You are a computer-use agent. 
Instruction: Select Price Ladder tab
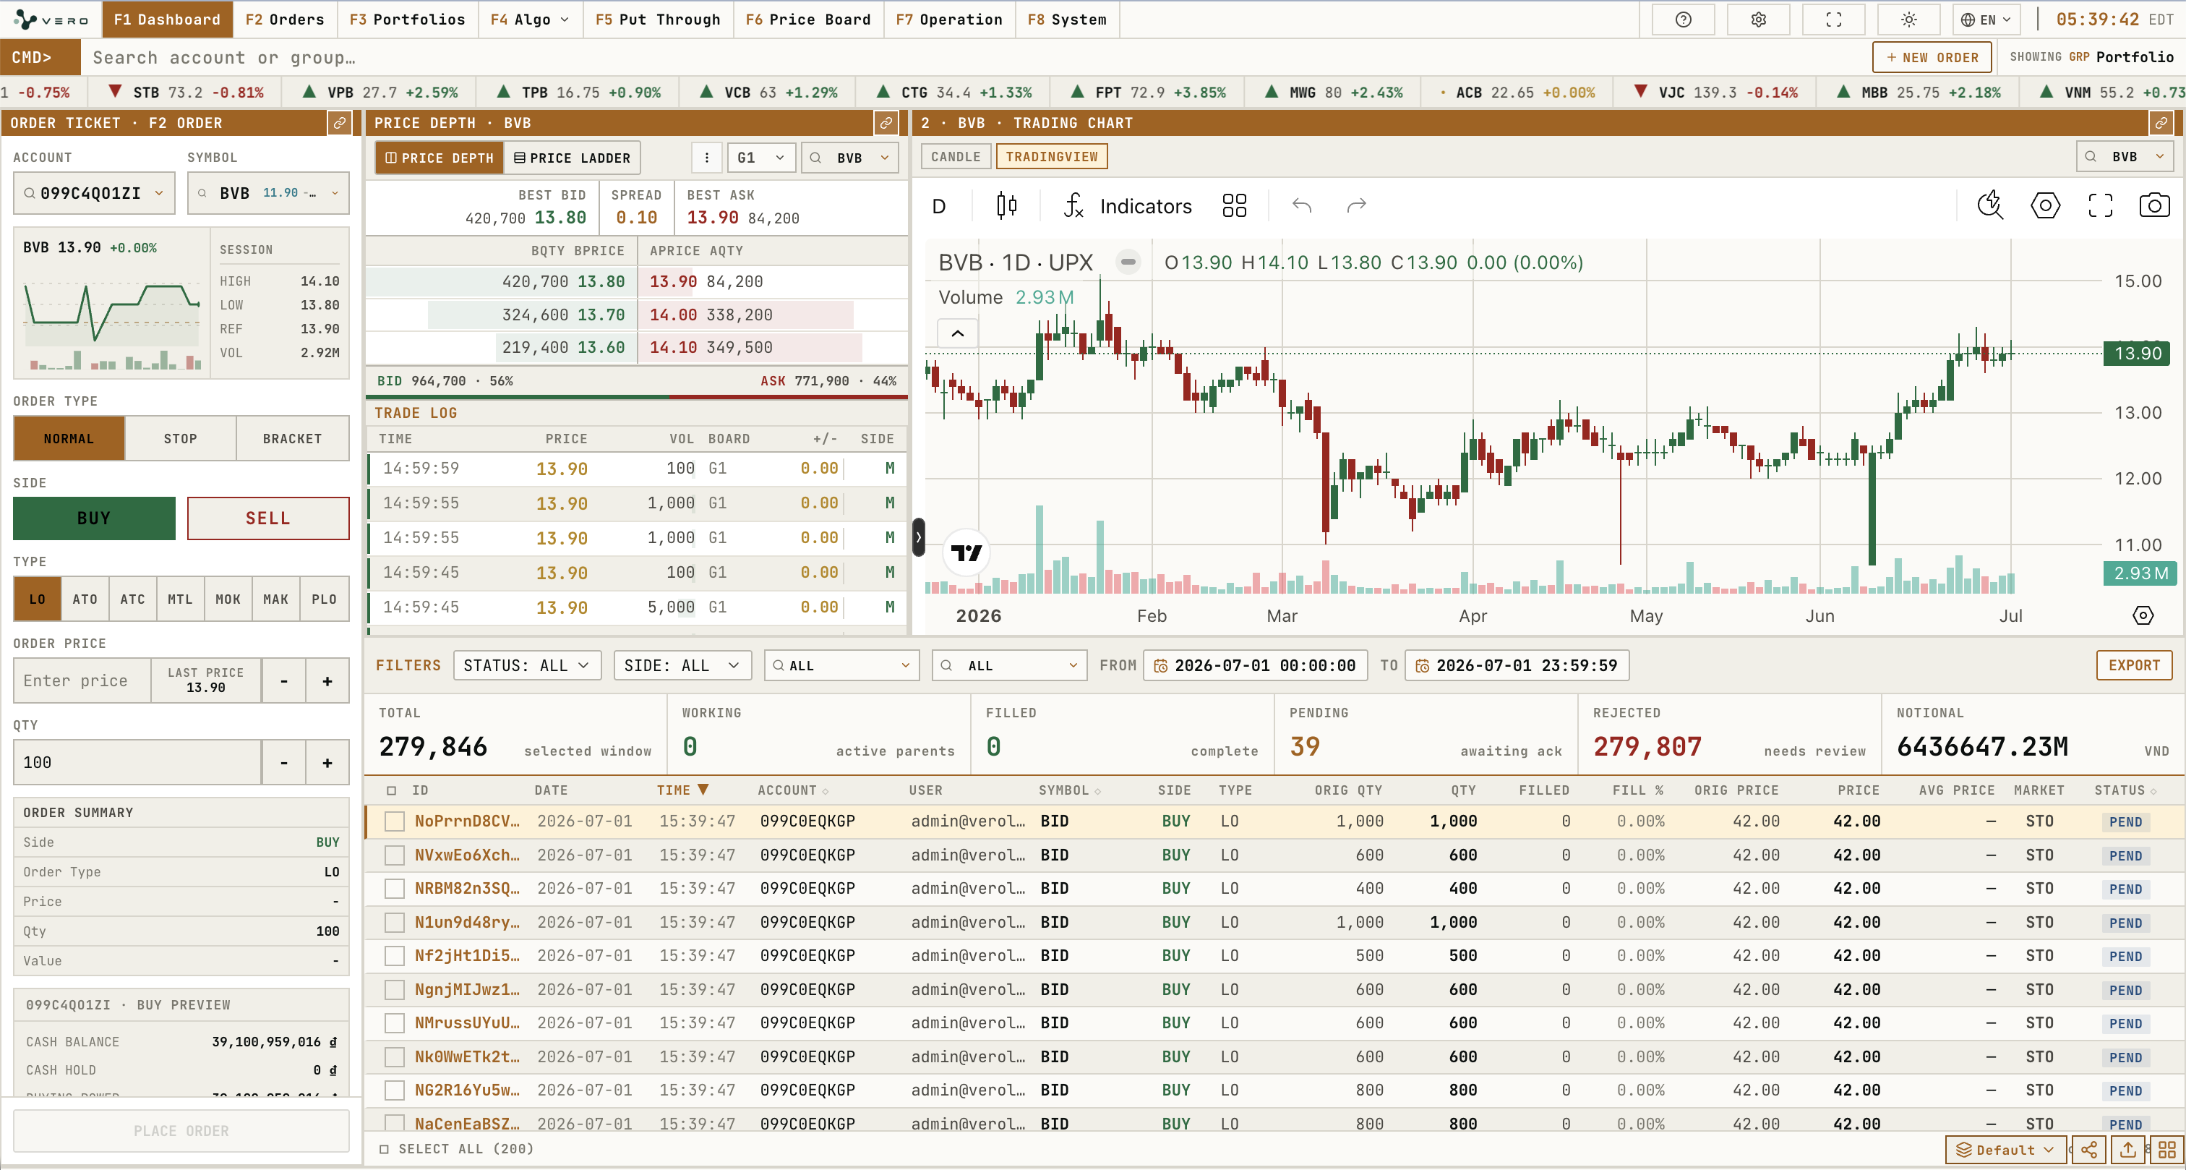pos(572,158)
